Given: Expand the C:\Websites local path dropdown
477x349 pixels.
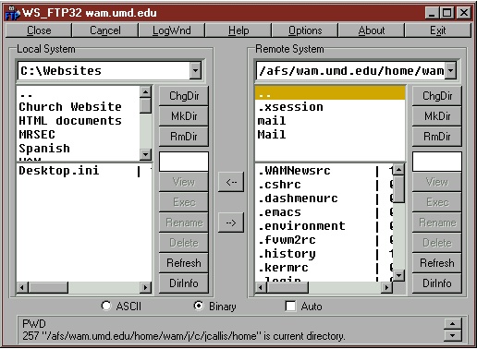Looking at the screenshot, I should [x=196, y=70].
